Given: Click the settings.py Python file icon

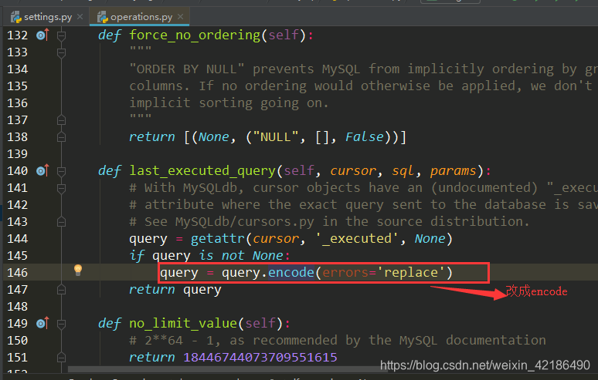Looking at the screenshot, I should point(16,17).
